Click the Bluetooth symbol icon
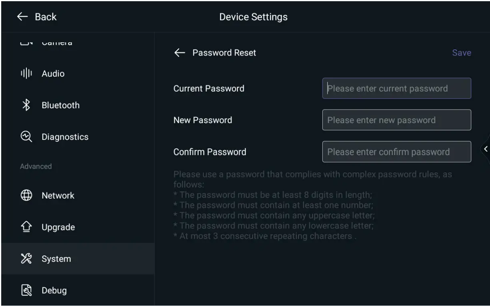The image size is (490, 306). point(26,105)
